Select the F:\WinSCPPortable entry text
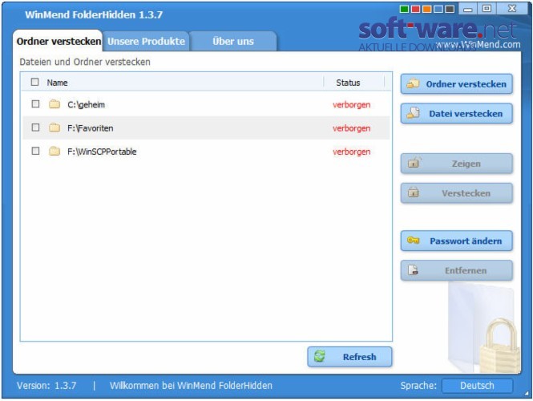The image size is (533, 401). coord(102,152)
